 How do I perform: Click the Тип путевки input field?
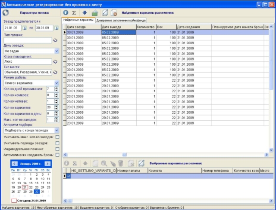coord(28,40)
